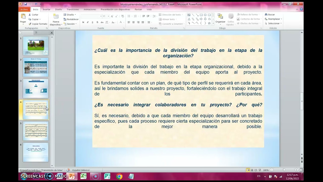This screenshot has width=323, height=182.
Task: Clear all formatting eraser icon
Action: [x=123, y=16]
